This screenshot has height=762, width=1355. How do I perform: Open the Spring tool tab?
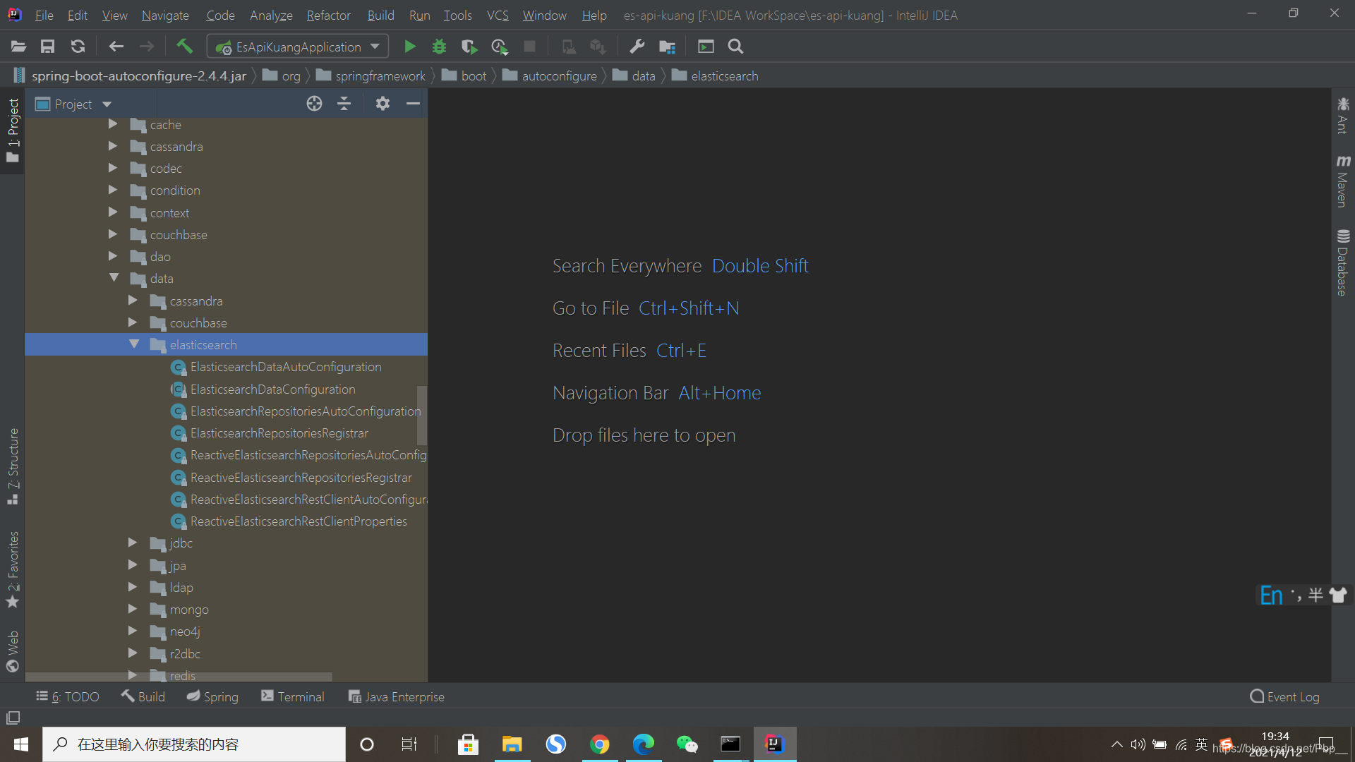[x=212, y=696]
